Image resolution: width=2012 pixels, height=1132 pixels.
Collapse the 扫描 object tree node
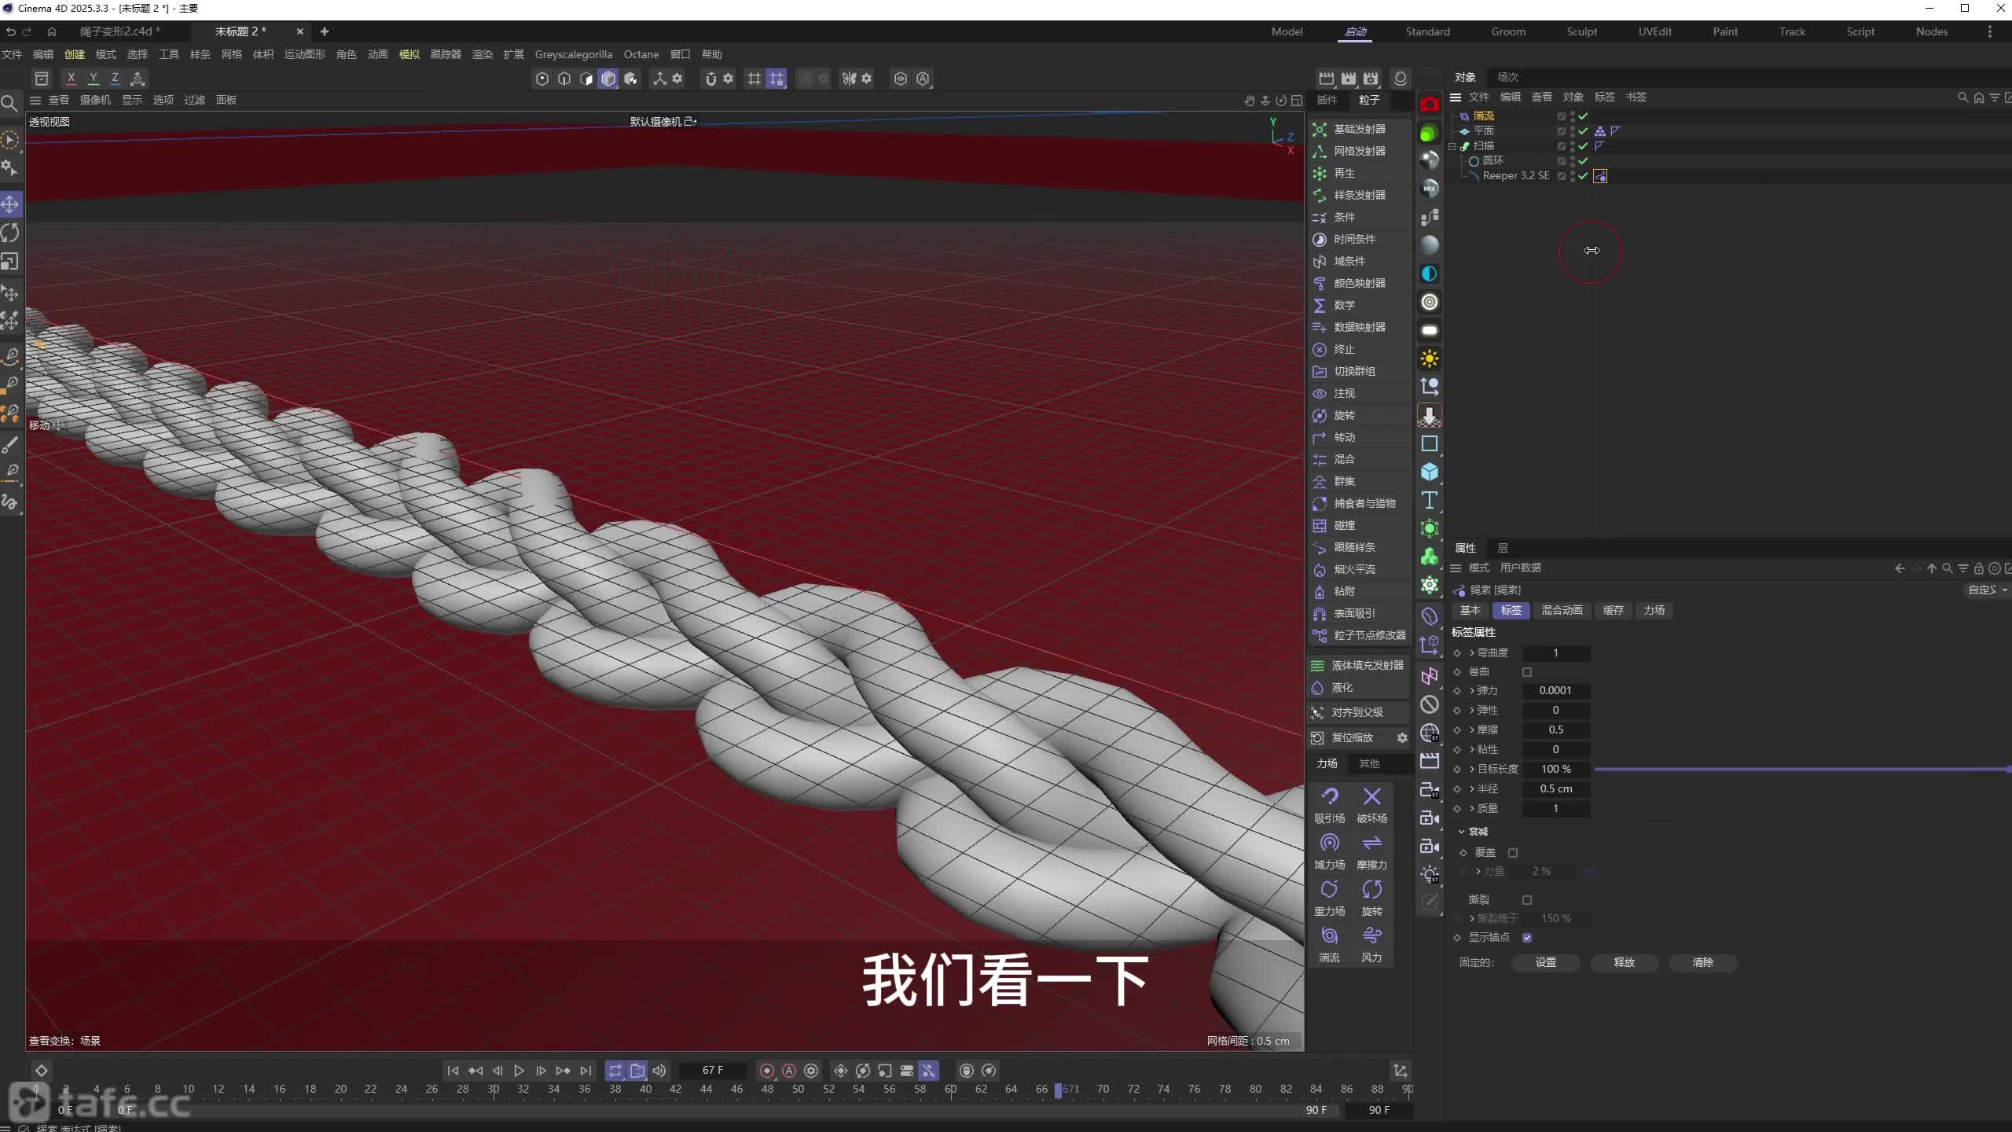click(x=1453, y=146)
